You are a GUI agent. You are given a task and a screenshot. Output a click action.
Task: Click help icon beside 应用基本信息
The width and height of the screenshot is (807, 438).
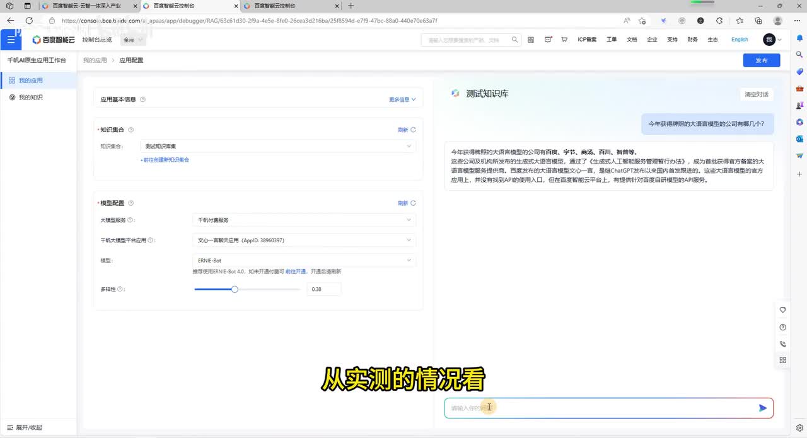coord(142,99)
